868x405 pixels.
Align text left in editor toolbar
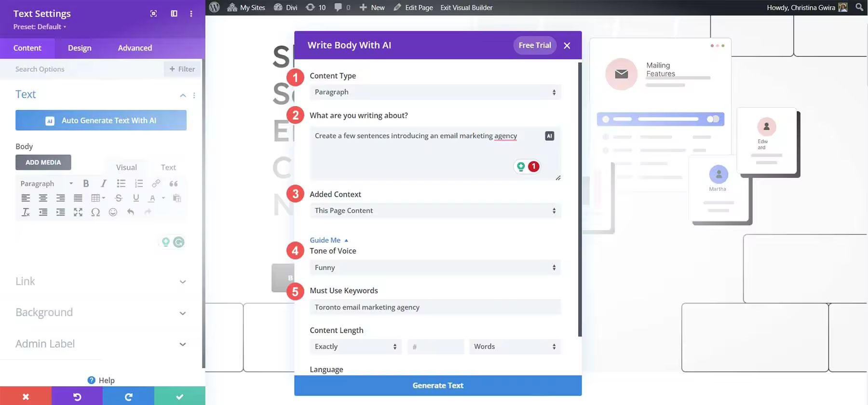[x=26, y=198]
